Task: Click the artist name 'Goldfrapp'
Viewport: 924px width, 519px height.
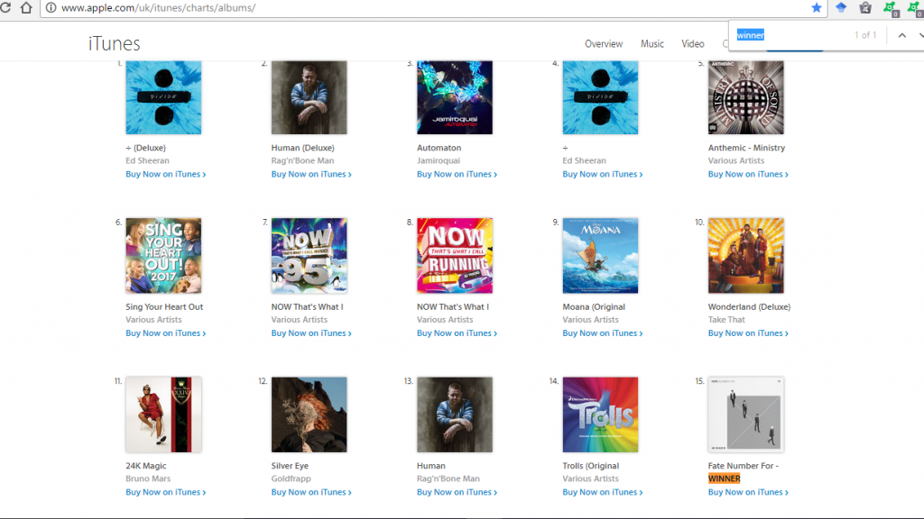Action: click(x=291, y=478)
